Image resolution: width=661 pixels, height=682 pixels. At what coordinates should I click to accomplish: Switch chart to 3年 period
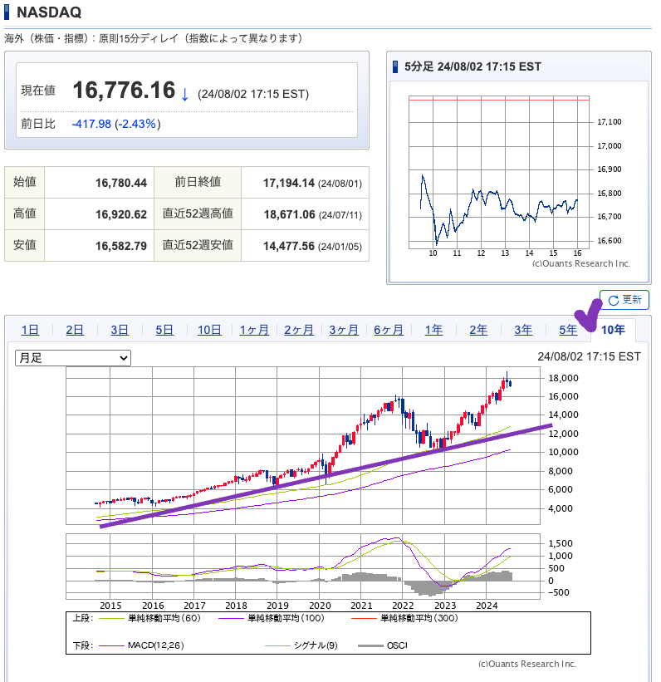[x=523, y=330]
